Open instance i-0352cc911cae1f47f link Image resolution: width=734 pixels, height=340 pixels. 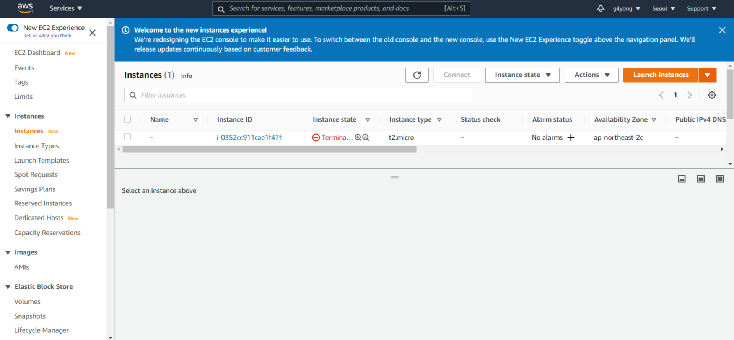click(x=249, y=137)
